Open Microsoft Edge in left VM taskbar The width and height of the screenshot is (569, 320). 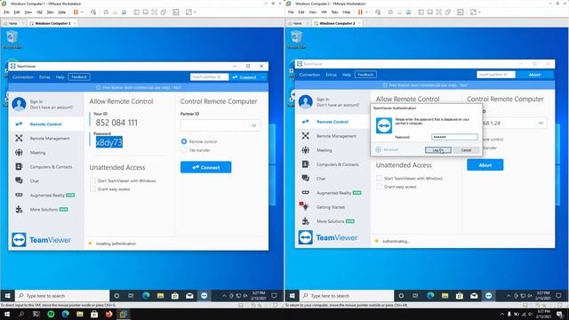(146, 296)
